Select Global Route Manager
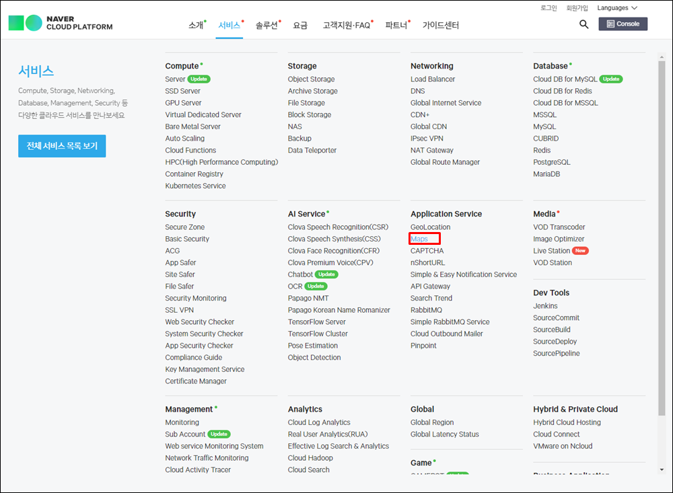673x493 pixels. click(x=445, y=162)
